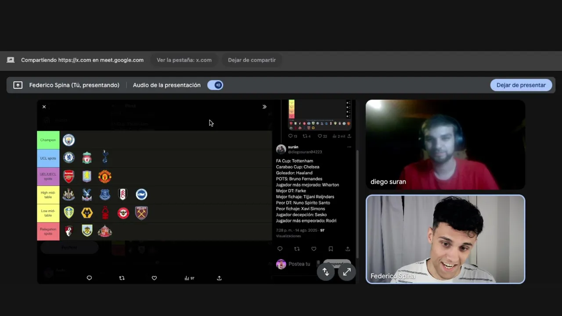This screenshot has height=316, width=562.
Task: Click the like heart below the tier list image
Action: [x=154, y=278]
